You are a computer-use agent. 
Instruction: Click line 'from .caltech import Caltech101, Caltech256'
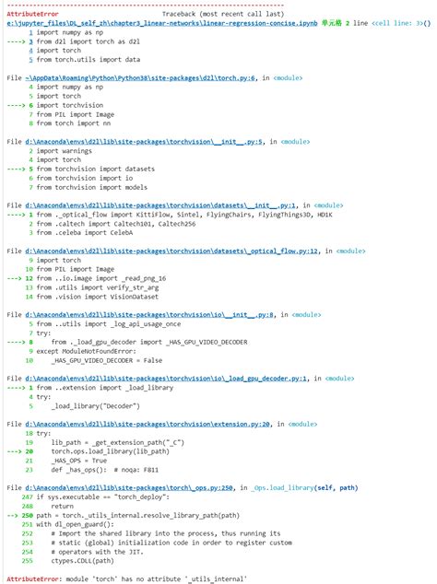tap(116, 224)
